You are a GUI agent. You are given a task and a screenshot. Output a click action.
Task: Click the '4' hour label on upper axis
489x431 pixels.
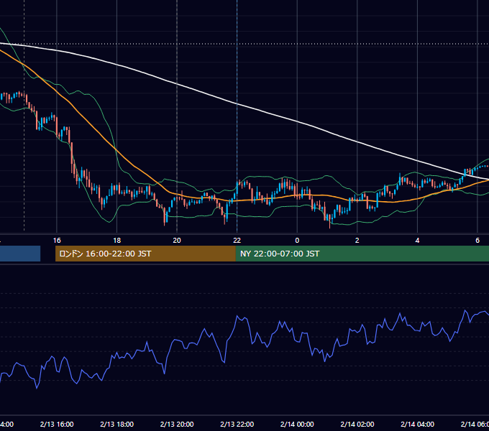tap(417, 240)
